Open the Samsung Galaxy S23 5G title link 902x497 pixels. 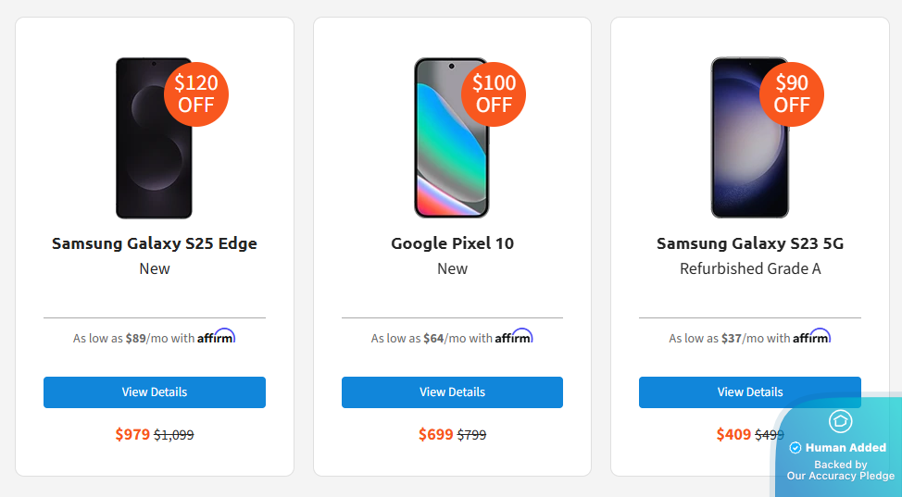[750, 243]
